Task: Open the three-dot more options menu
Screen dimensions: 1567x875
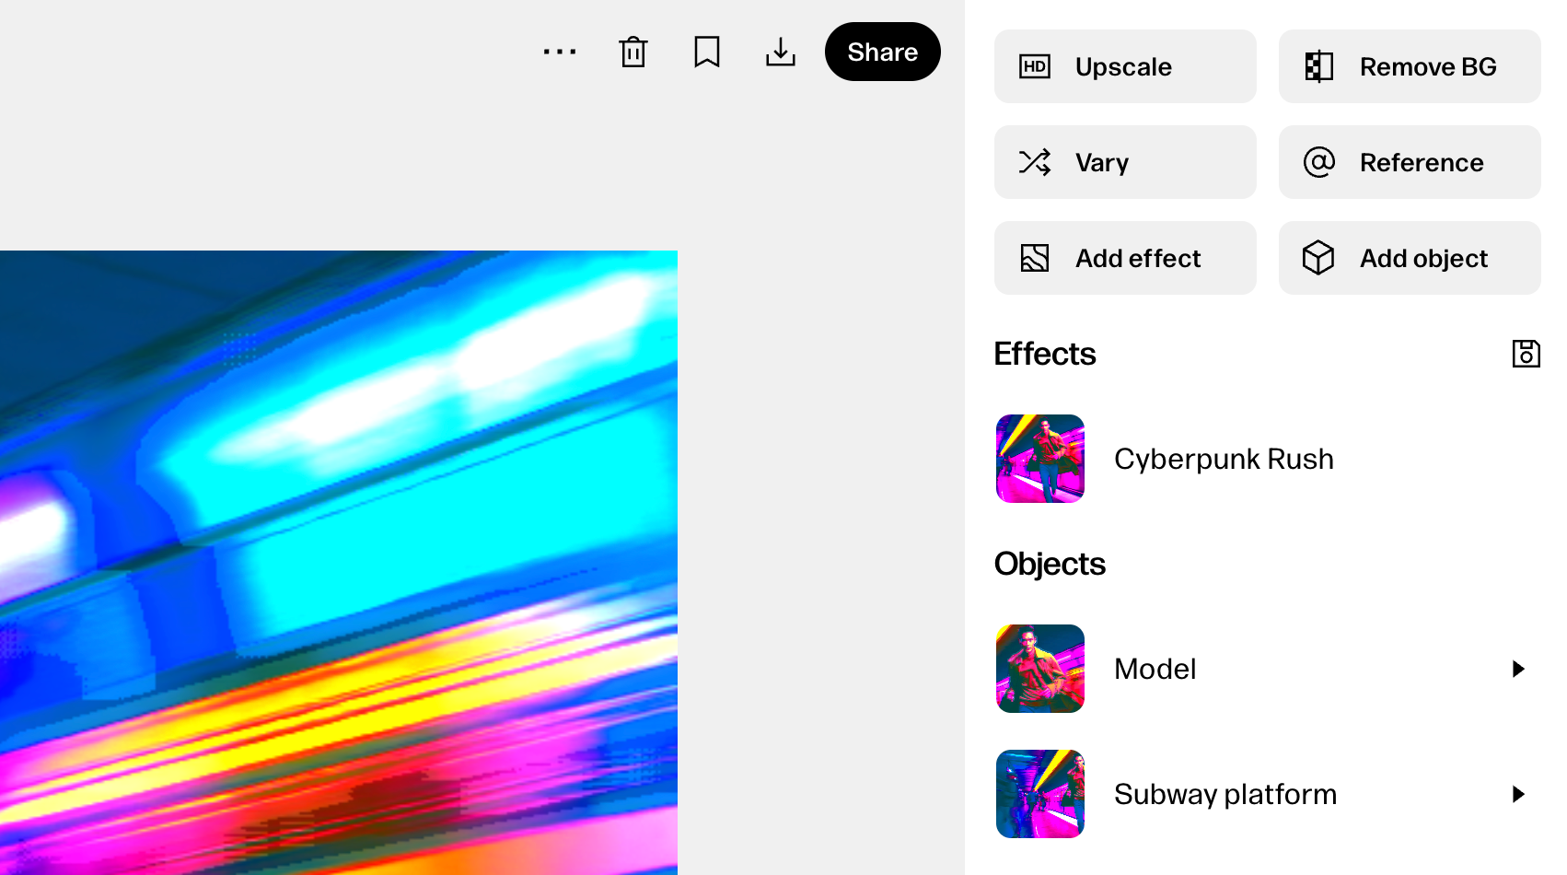Action: click(560, 52)
